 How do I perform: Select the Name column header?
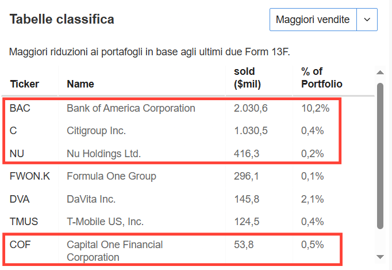tap(80, 84)
